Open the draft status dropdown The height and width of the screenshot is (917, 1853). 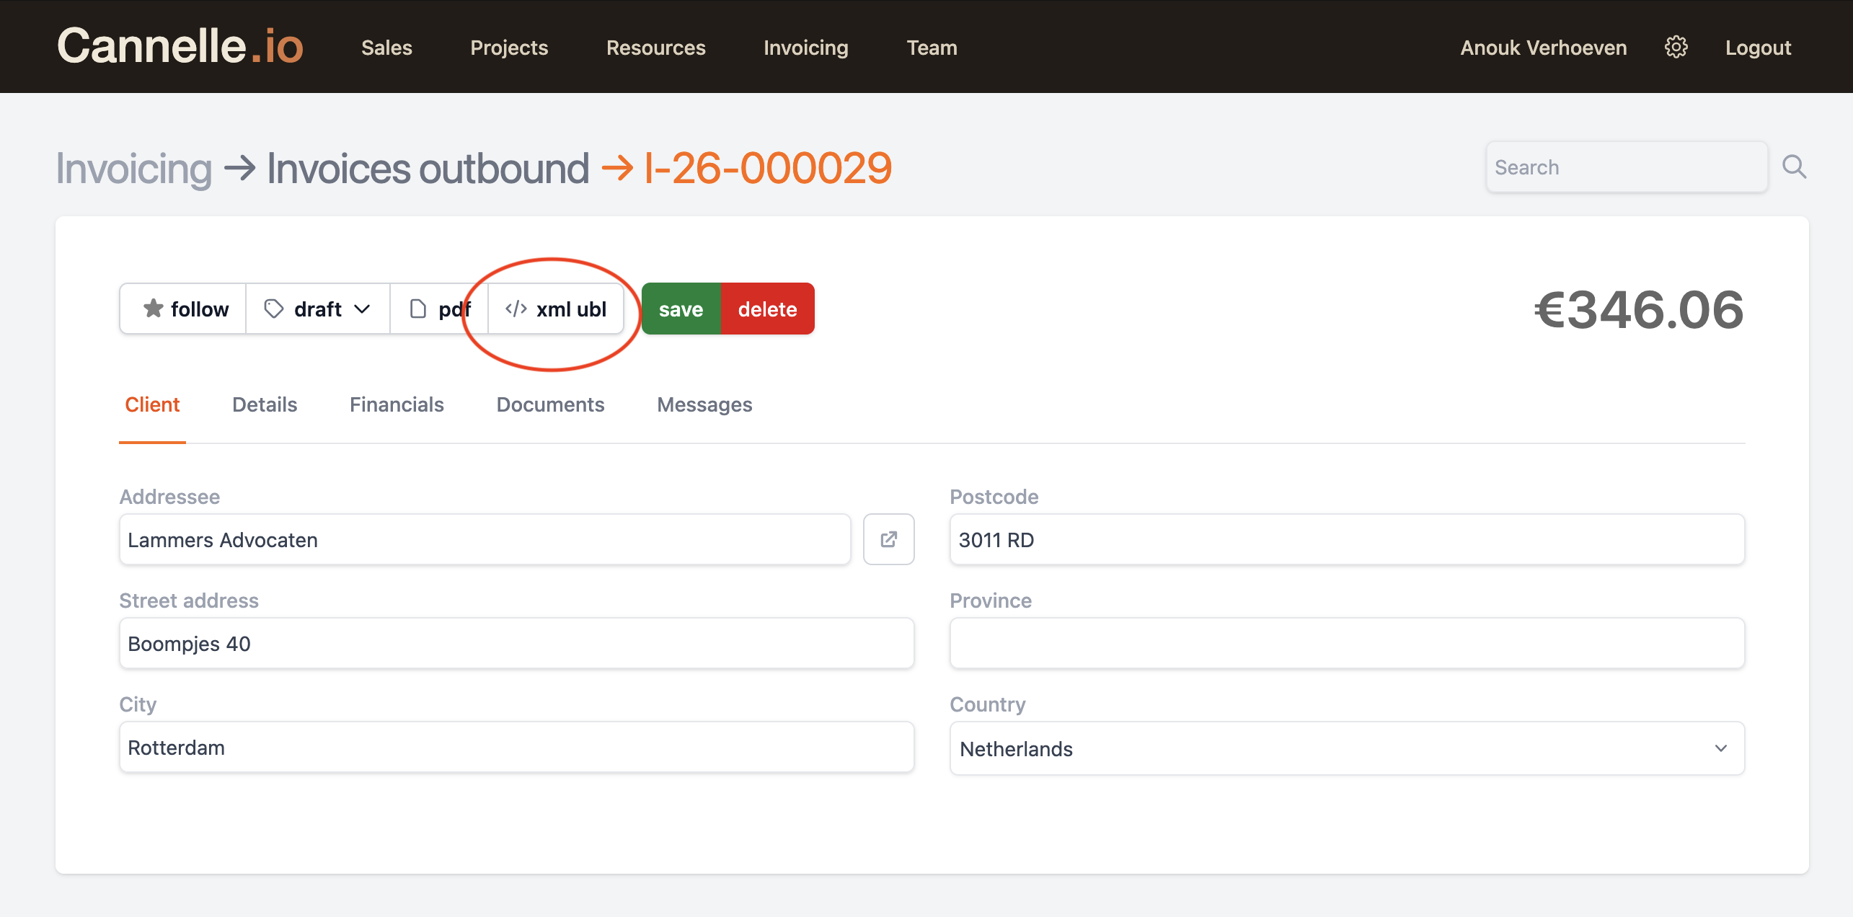pos(318,309)
